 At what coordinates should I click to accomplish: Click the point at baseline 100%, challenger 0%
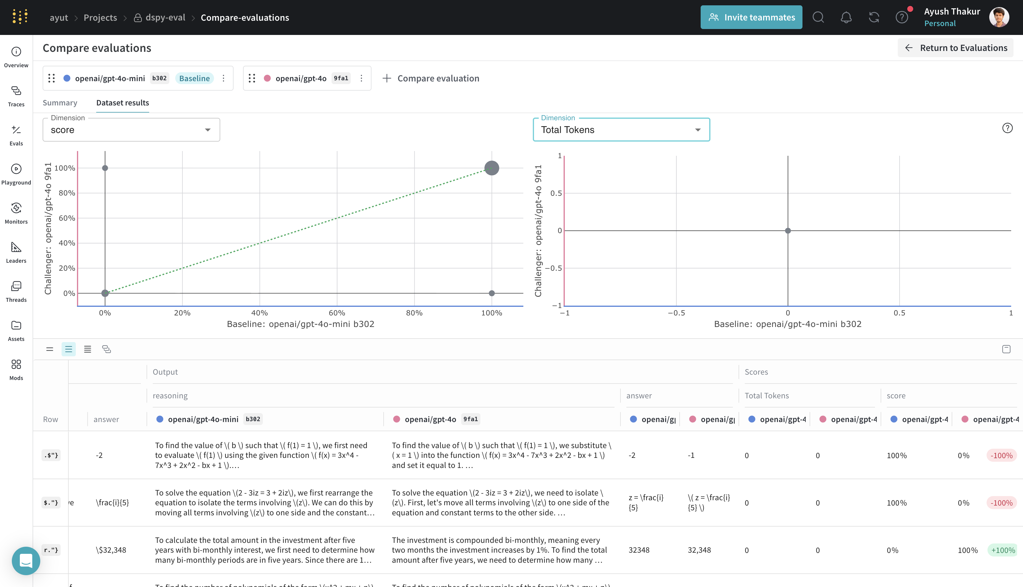(x=492, y=293)
